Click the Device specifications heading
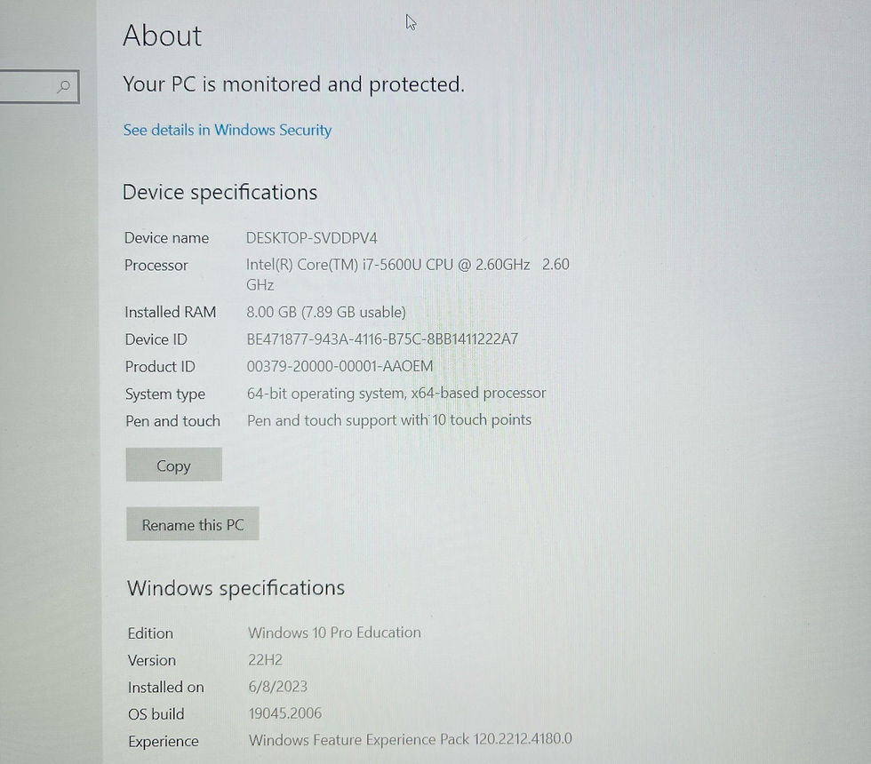Screen dimensions: 871x764 tap(220, 193)
